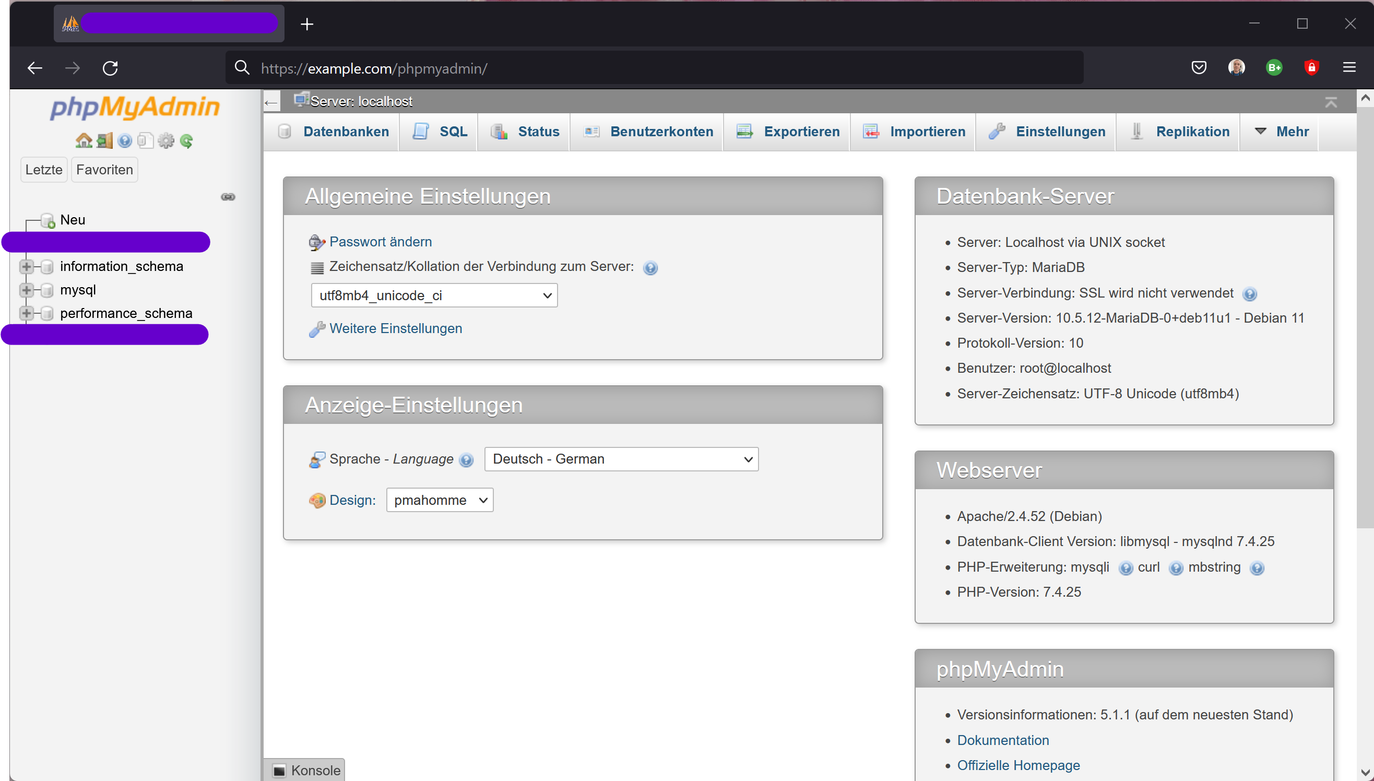Click the server icon before Server: localhost
Viewport: 1374px width, 781px height.
click(x=301, y=99)
